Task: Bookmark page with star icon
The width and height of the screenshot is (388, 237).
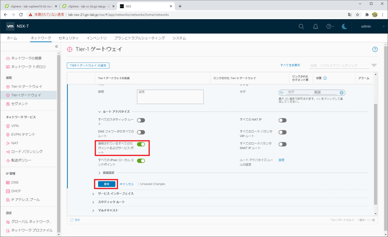Action: point(358,15)
